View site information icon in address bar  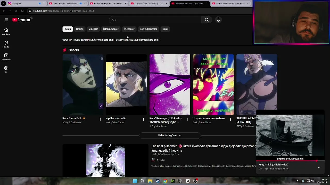click(30, 11)
